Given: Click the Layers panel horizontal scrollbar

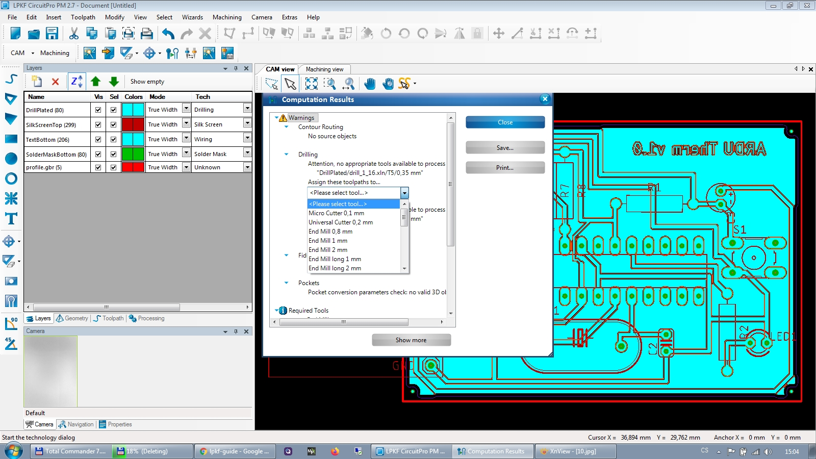Looking at the screenshot, I should [107, 307].
